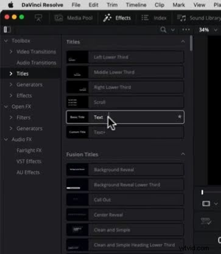This screenshot has height=254, width=221.
Task: Click the Scroll title thumbnail
Action: coord(77,102)
